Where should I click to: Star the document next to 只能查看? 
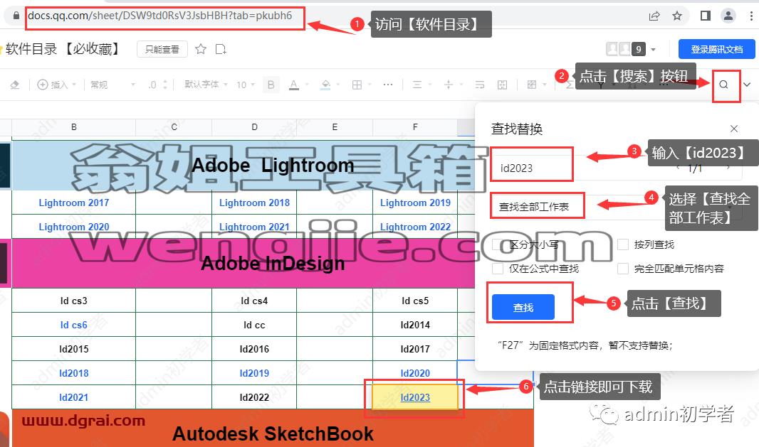click(201, 49)
